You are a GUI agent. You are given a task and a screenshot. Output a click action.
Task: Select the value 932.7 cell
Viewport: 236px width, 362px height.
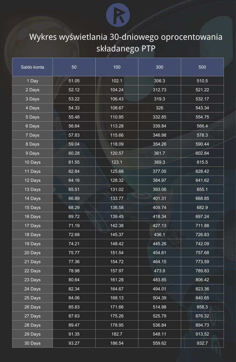point(202,343)
